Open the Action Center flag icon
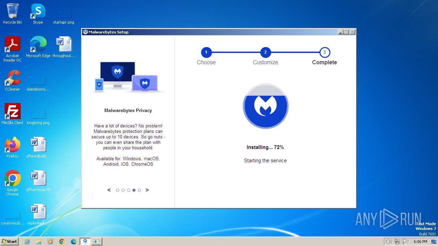Image resolution: width=438 pixels, height=246 pixels. (x=405, y=242)
